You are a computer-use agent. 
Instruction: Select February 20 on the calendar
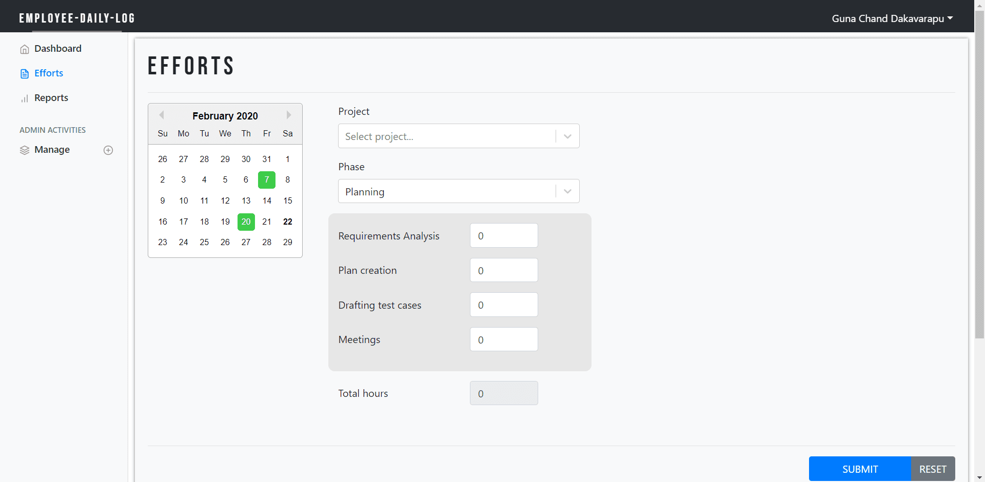(246, 222)
